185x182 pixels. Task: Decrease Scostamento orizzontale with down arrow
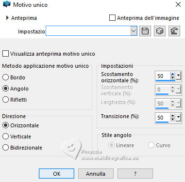click(x=173, y=77)
